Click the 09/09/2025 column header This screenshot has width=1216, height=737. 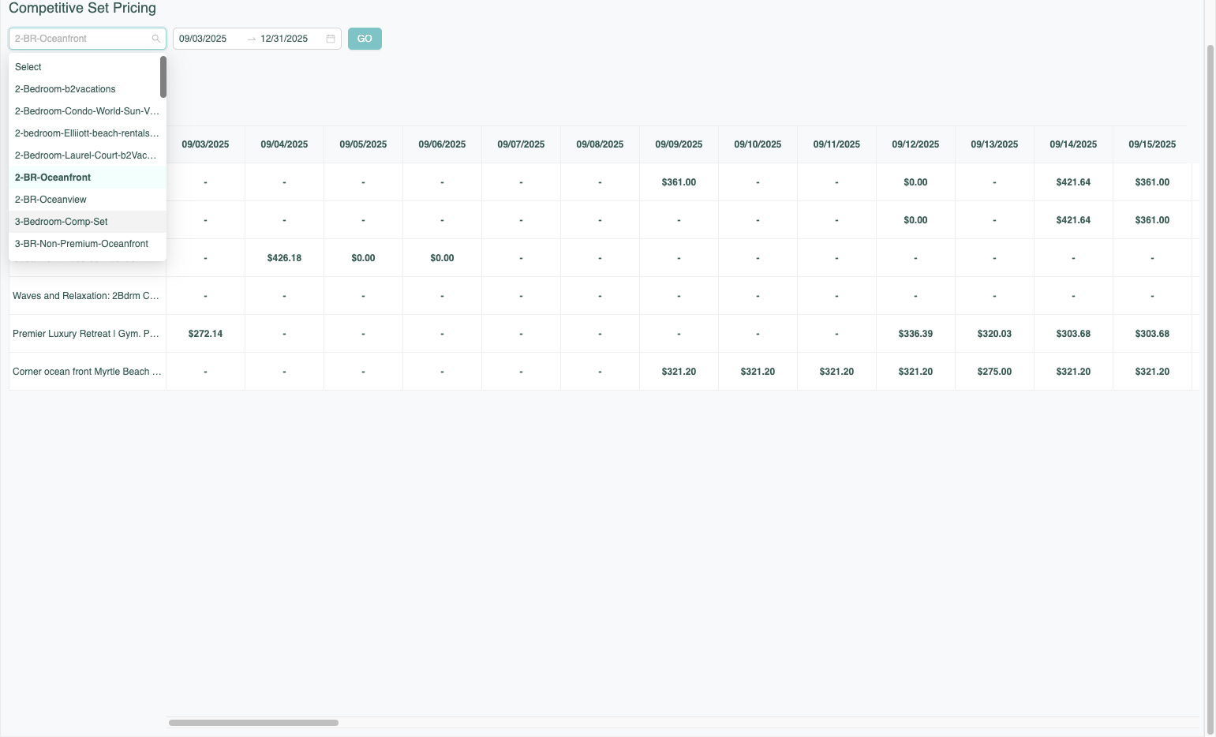pos(679,144)
